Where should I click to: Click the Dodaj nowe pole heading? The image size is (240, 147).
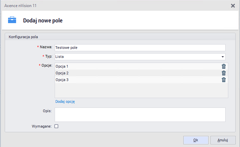point(43,20)
